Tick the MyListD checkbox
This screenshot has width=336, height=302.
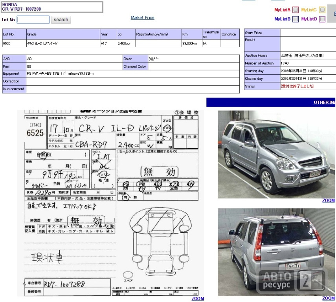(x=322, y=19)
